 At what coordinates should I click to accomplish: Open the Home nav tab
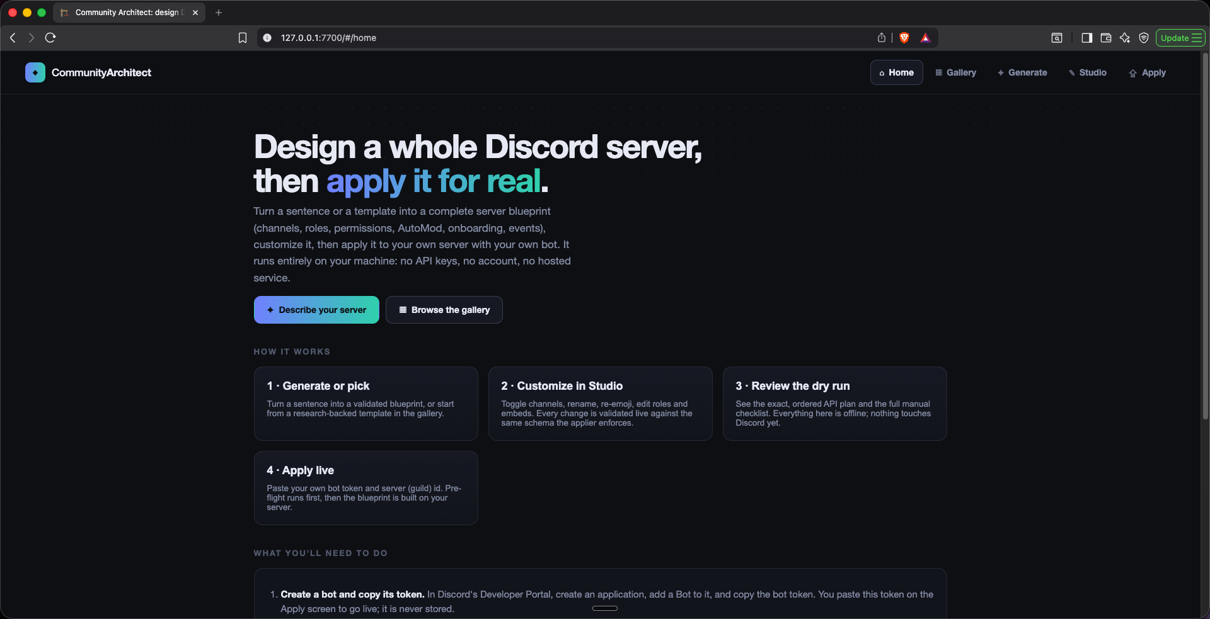click(x=896, y=72)
